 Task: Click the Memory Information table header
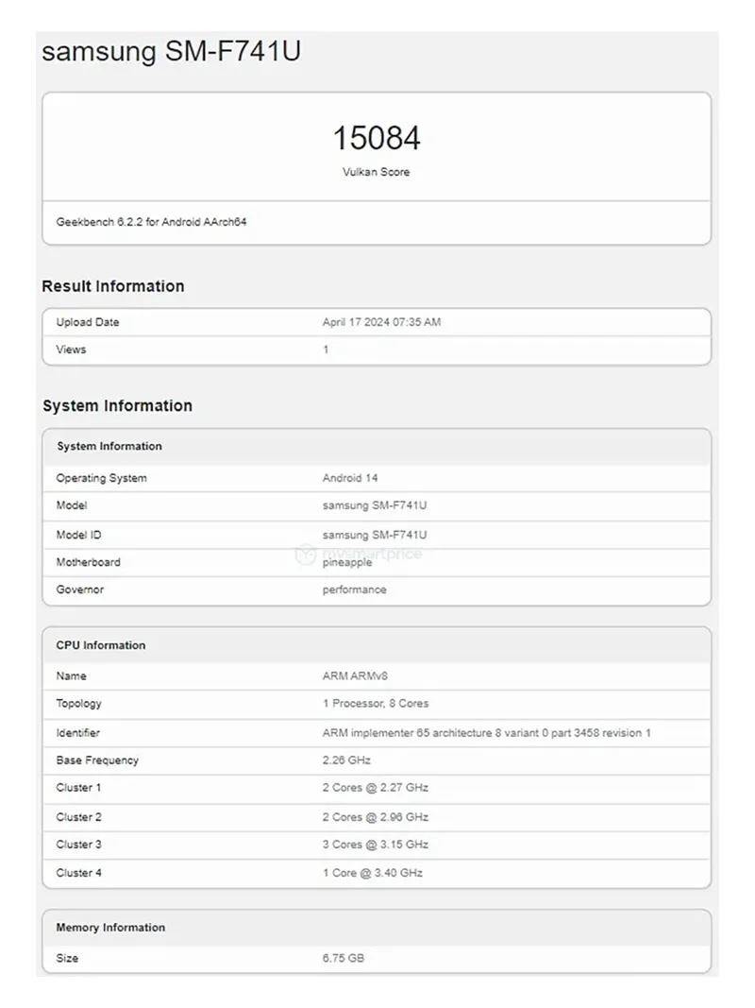[x=110, y=928]
